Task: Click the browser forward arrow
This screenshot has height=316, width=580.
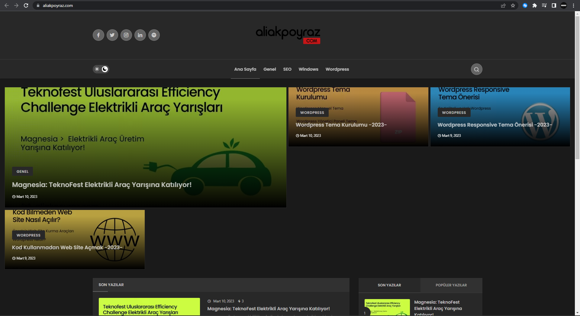Action: coord(16,5)
